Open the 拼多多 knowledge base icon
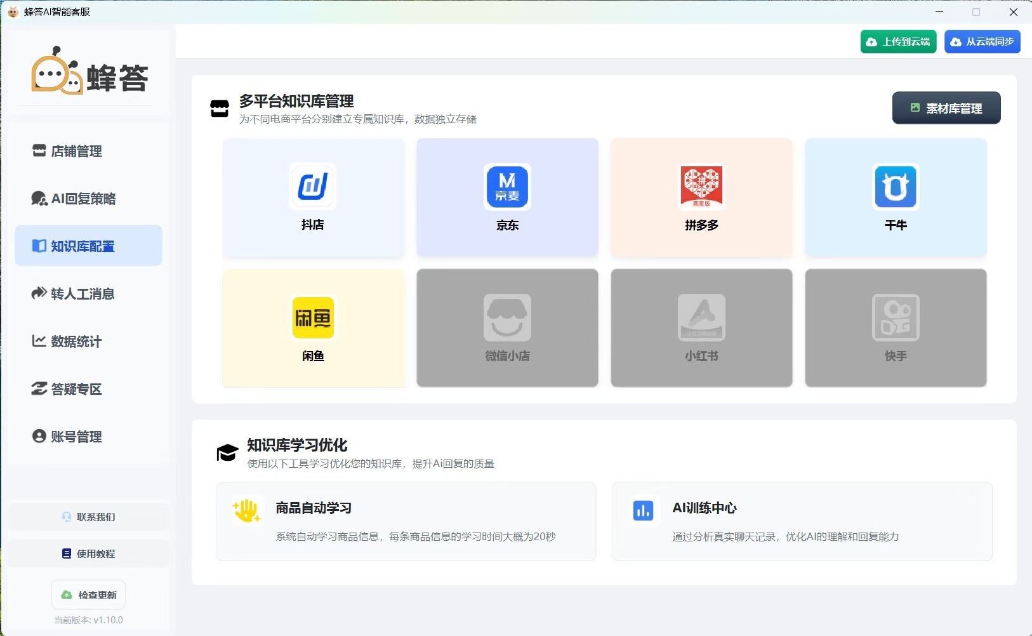 click(x=701, y=187)
